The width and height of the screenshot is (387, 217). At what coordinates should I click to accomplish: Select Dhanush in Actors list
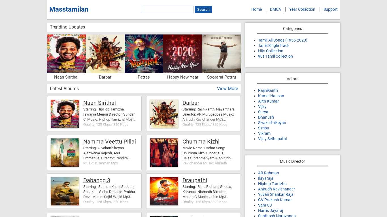pos(266,117)
